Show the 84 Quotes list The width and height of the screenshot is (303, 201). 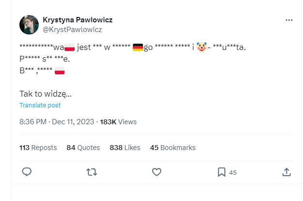[83, 148]
